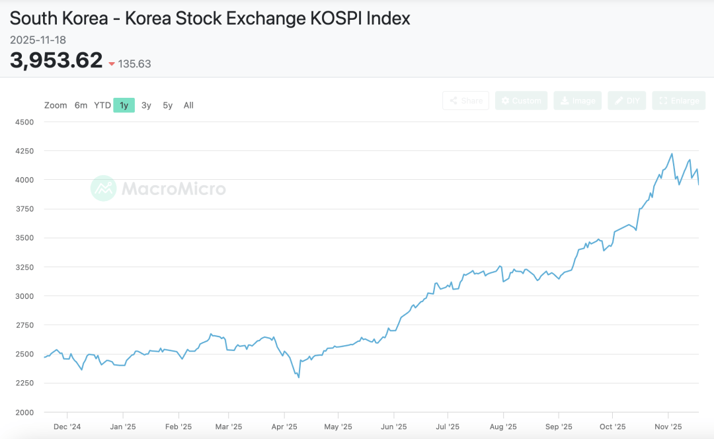Click the MacroMicro watermark logo icon

tap(104, 188)
